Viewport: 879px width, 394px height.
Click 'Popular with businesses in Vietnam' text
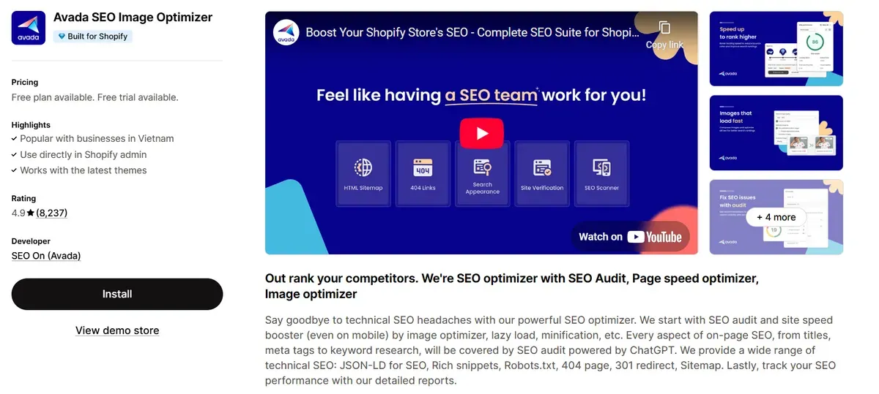pos(97,138)
